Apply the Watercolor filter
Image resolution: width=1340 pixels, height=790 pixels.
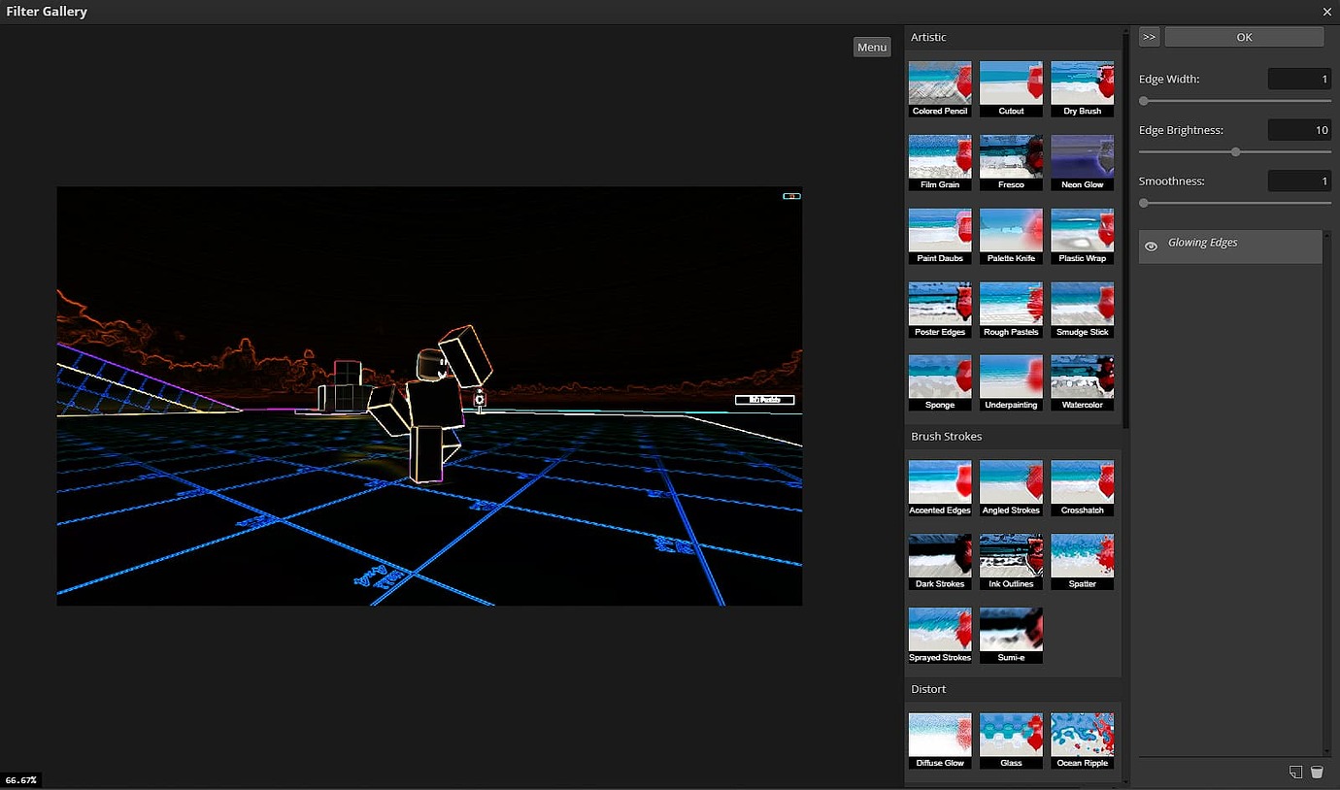pyautogui.click(x=1082, y=379)
